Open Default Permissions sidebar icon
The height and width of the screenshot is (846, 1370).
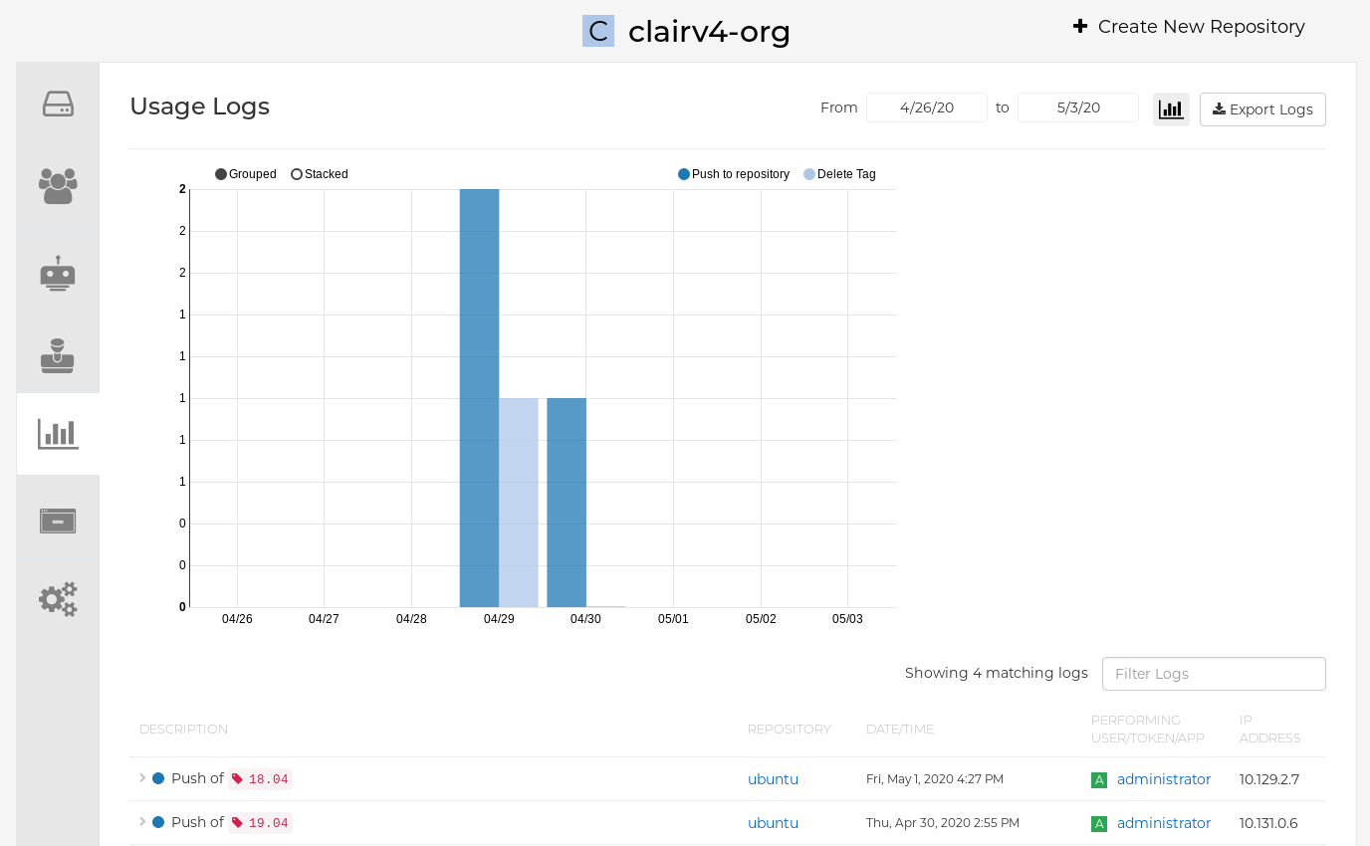[x=58, y=355]
